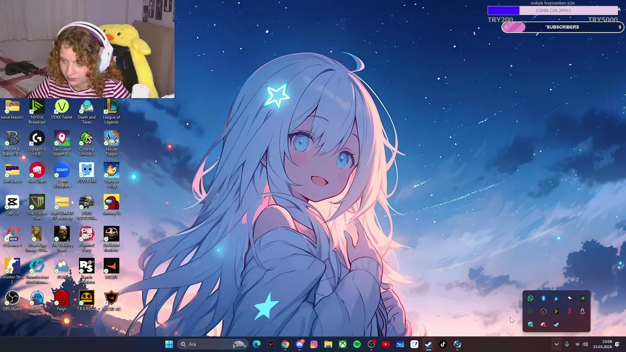Select the GeoGuessr Steam Edition icon
The image size is (626, 352).
[62, 144]
